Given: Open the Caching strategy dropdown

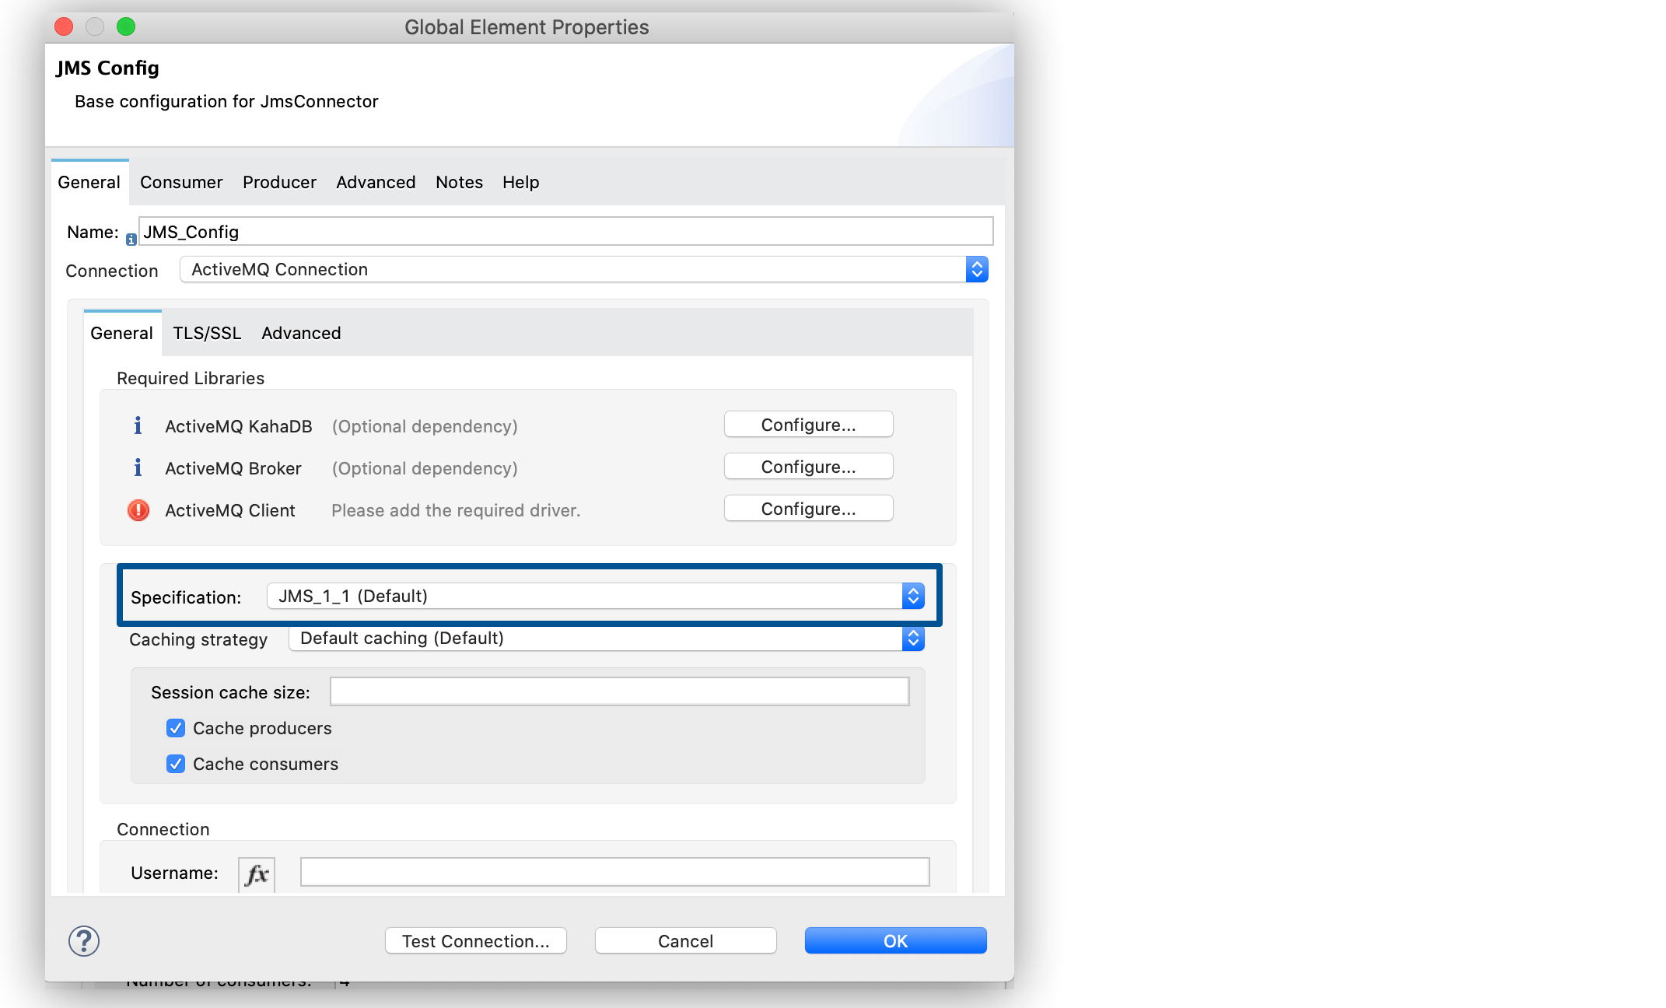Looking at the screenshot, I should [914, 638].
